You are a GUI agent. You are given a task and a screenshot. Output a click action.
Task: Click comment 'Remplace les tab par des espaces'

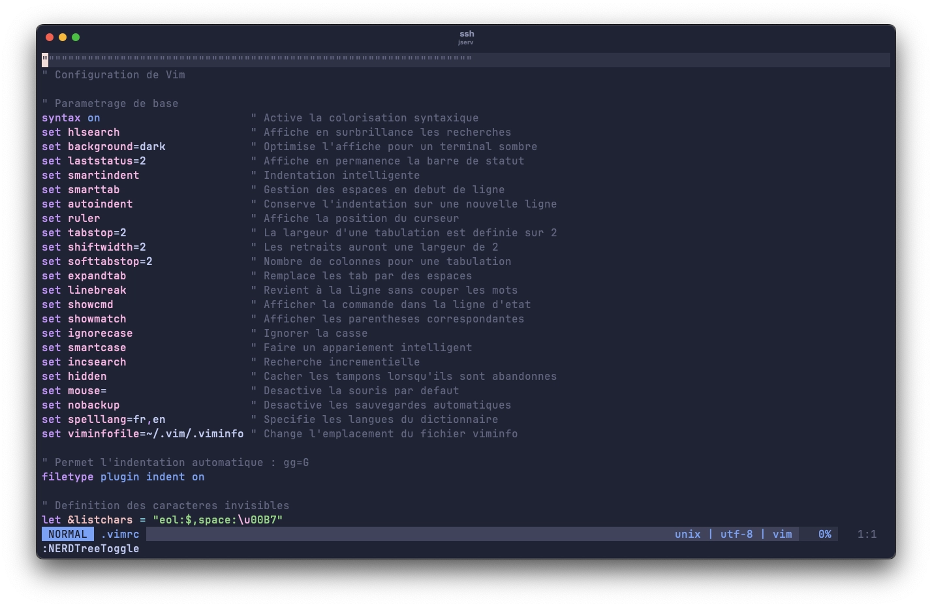pos(368,276)
